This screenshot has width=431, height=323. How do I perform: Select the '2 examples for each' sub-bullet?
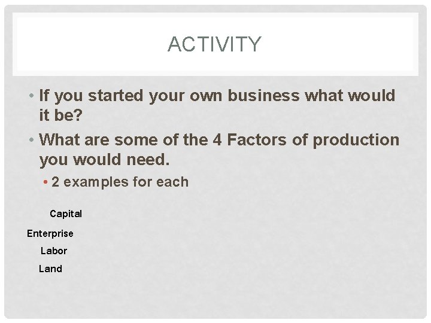[120, 182]
